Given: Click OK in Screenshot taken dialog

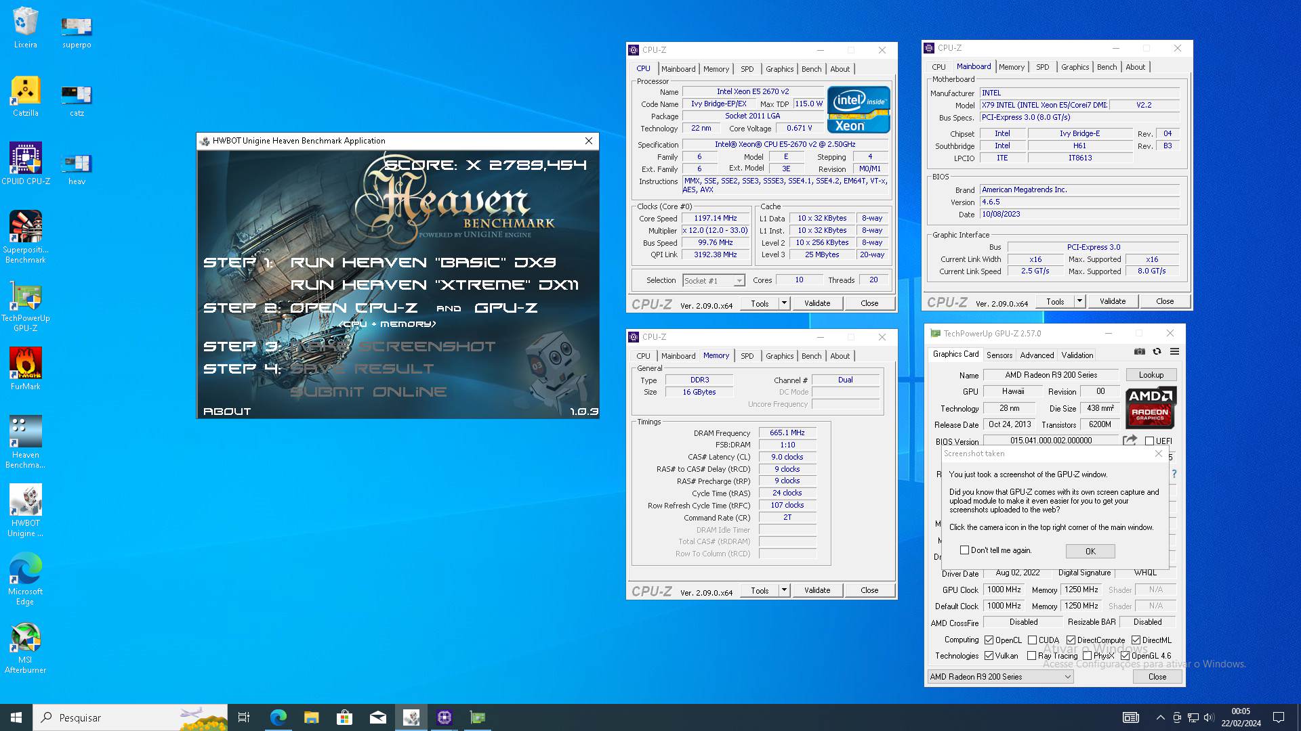Looking at the screenshot, I should [1090, 551].
